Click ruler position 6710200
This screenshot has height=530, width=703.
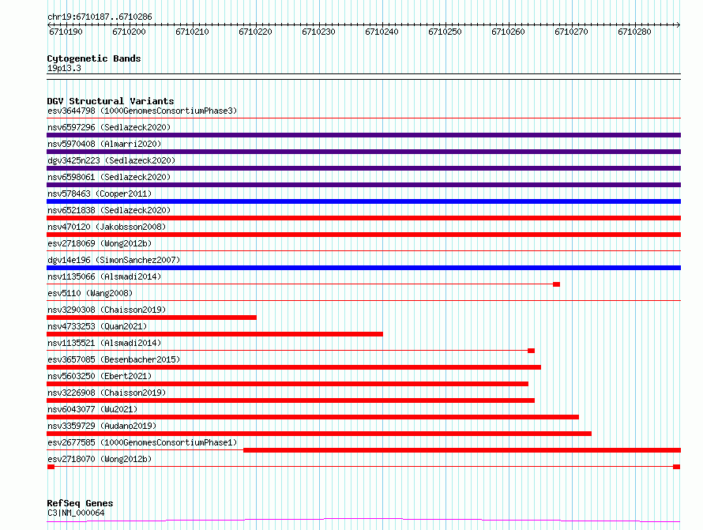129,32
